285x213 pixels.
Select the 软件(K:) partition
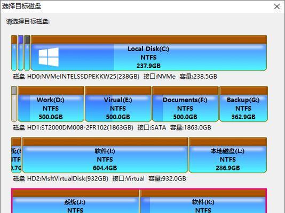203,201
